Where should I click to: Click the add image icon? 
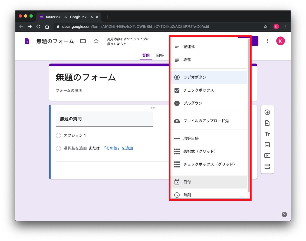point(267,145)
